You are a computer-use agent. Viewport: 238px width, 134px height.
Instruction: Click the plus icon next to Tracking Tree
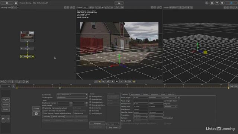(x=12, y=7)
